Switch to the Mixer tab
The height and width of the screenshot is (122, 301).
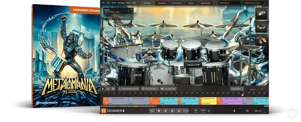point(191,3)
